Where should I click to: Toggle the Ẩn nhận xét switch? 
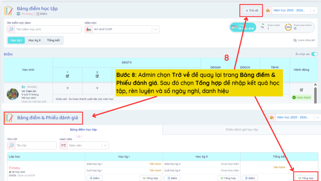pos(314,54)
